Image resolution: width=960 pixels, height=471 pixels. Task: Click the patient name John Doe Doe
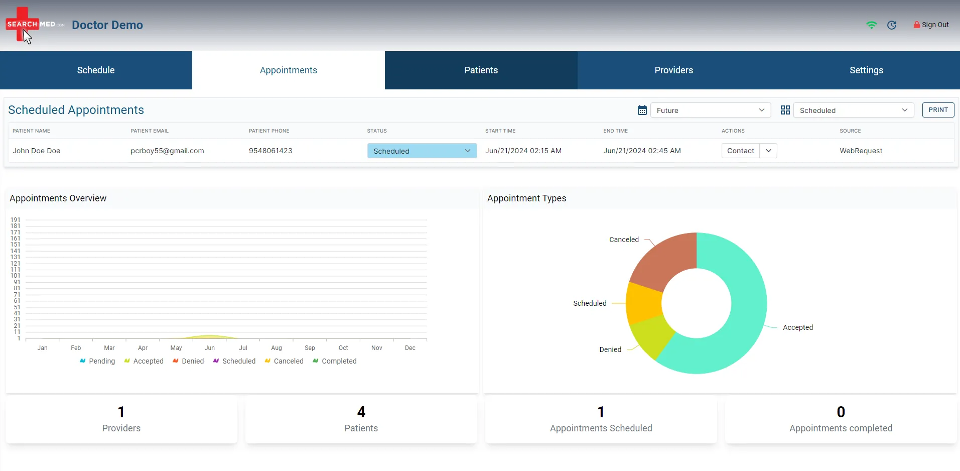pyautogui.click(x=37, y=151)
